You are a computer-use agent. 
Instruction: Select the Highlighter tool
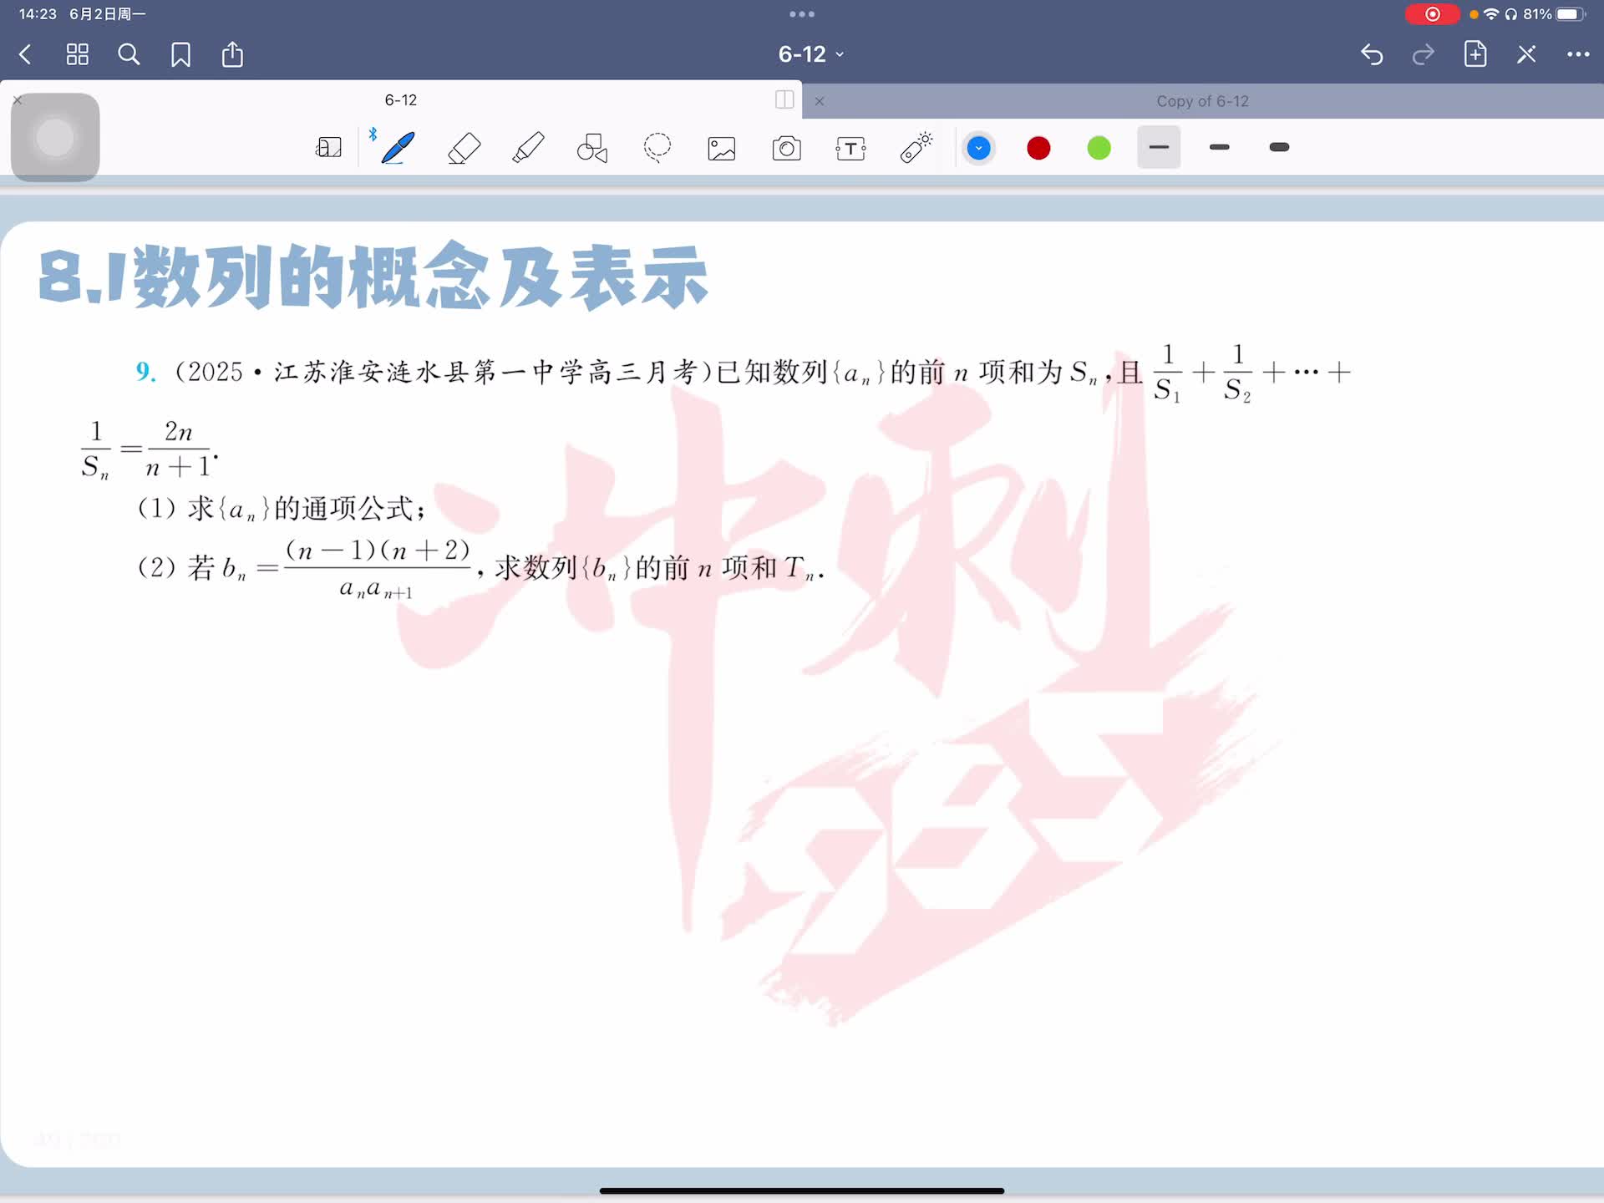point(528,148)
